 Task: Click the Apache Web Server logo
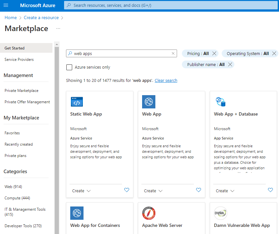(x=149, y=213)
